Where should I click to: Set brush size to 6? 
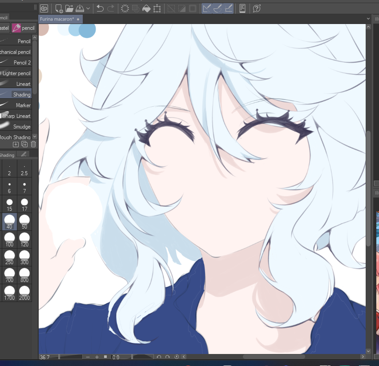click(x=9, y=187)
